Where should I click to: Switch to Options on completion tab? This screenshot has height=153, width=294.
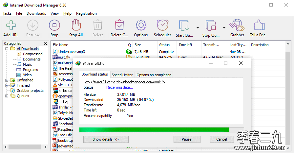pos(154,75)
